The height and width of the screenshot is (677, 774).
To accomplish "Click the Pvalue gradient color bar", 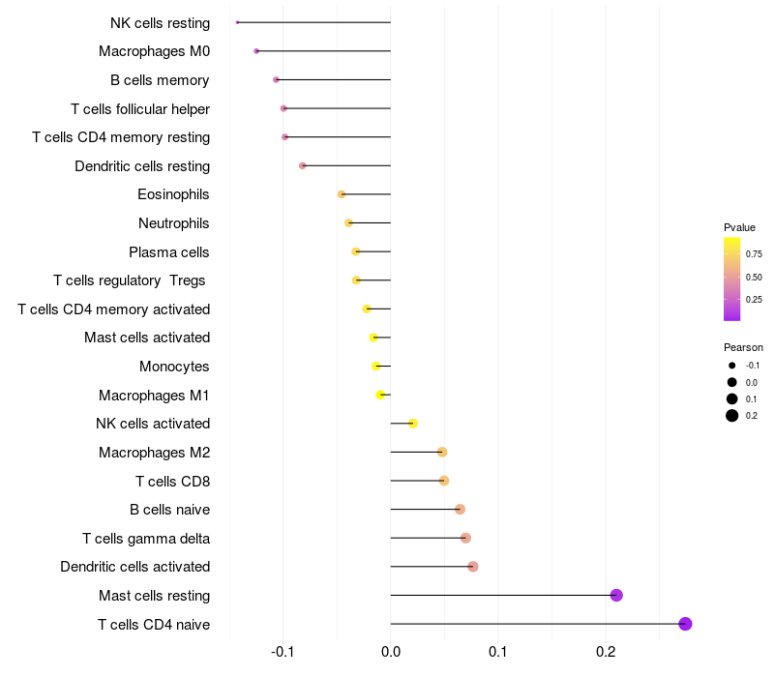I will [731, 279].
